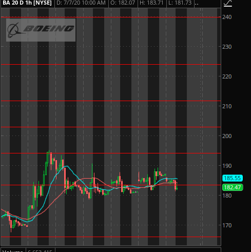Click the O: 182.07 open value
Screen dimensions: 251x252
(x=123, y=3)
